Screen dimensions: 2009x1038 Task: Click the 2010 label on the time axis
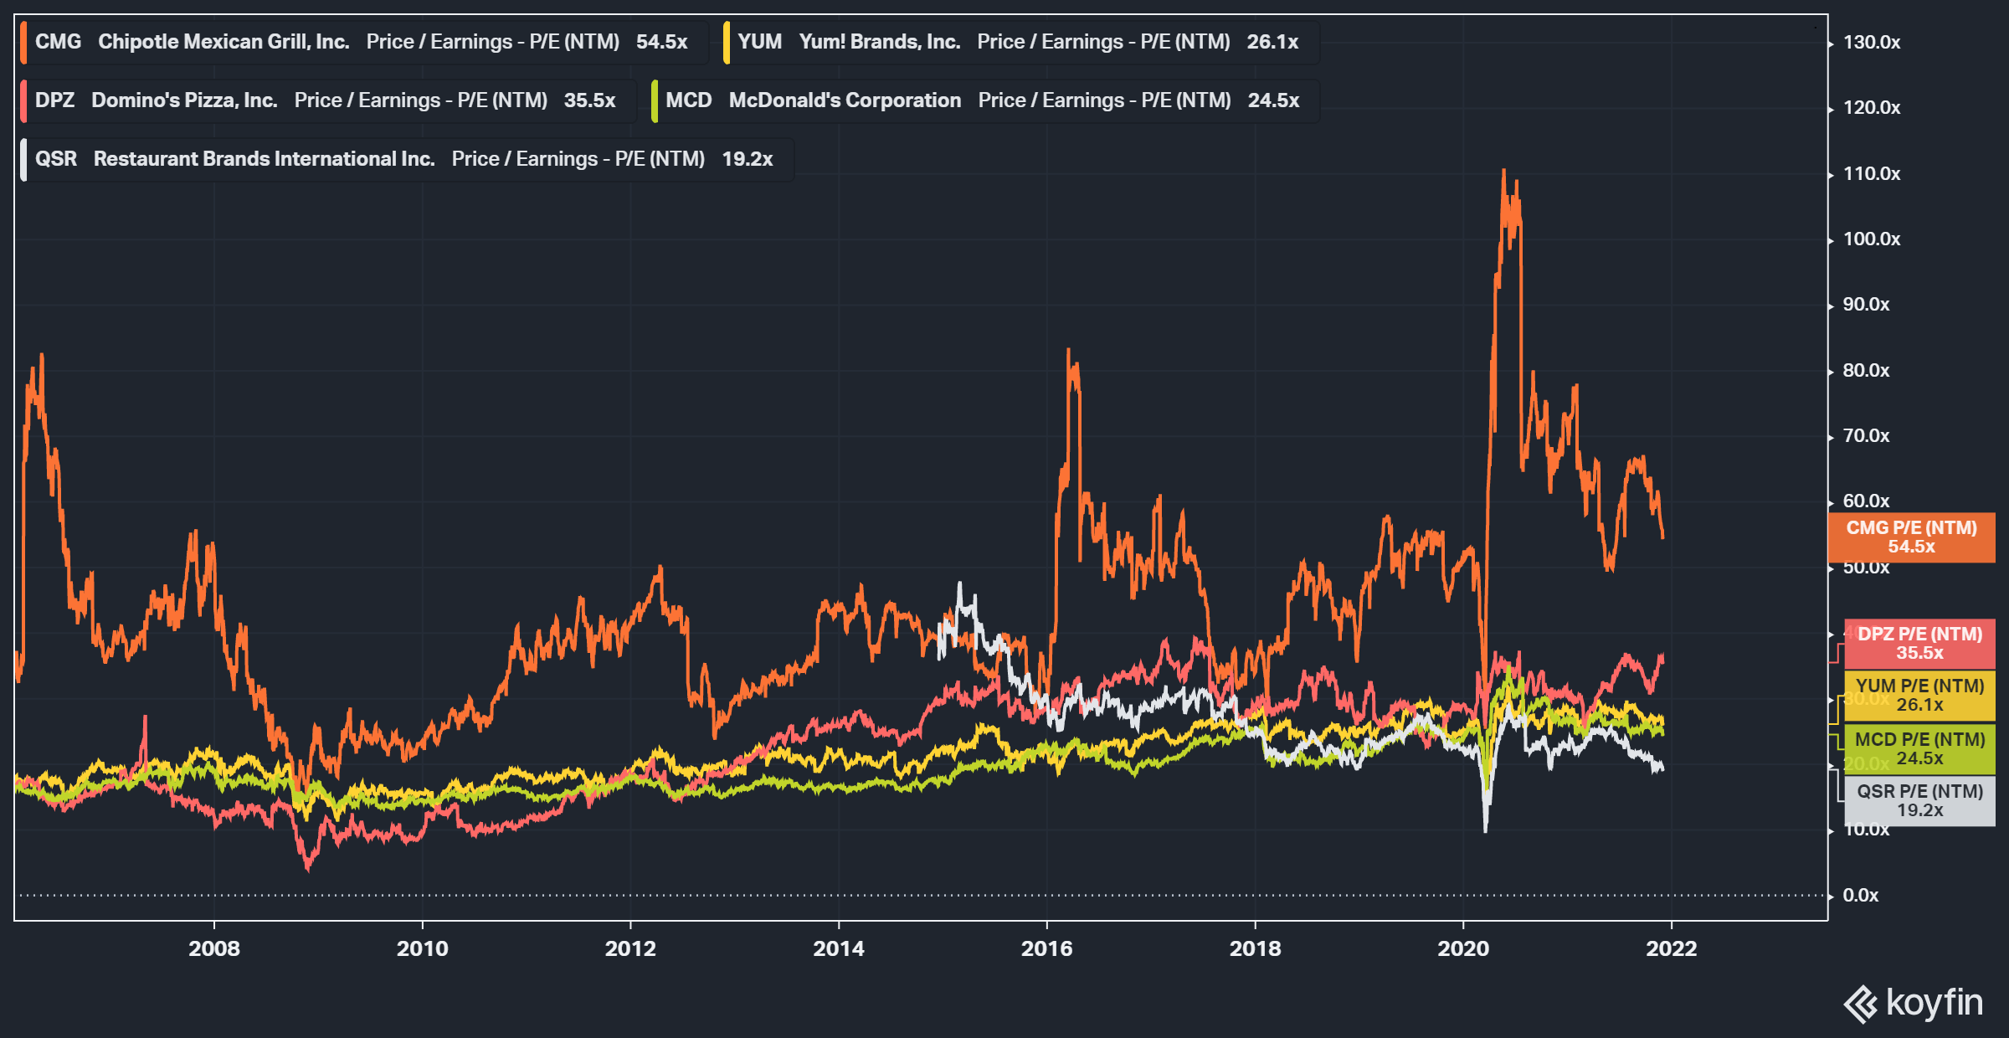click(x=423, y=948)
